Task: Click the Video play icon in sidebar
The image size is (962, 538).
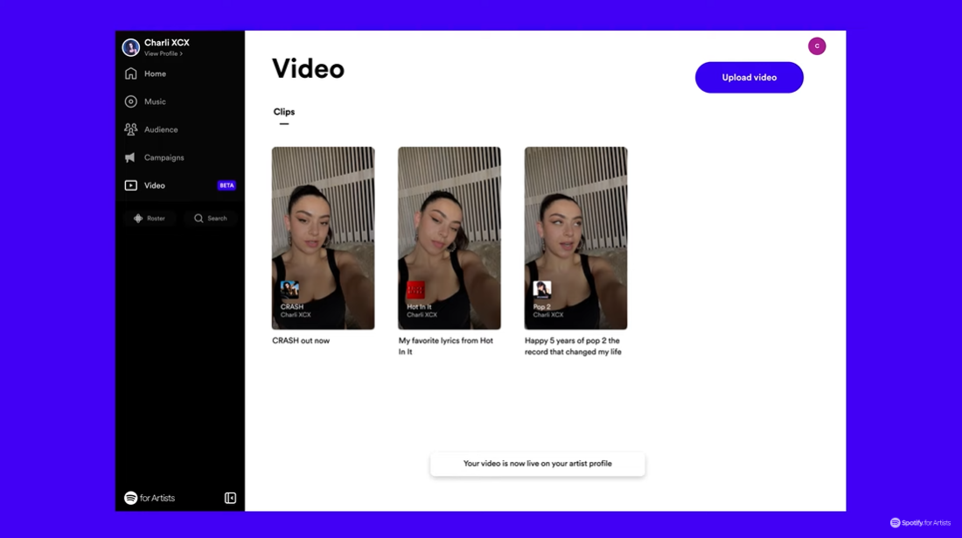Action: tap(131, 185)
